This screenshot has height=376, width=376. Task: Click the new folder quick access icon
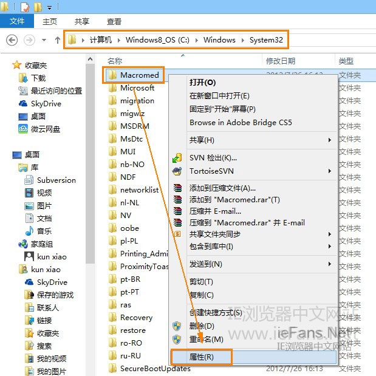(38, 7)
